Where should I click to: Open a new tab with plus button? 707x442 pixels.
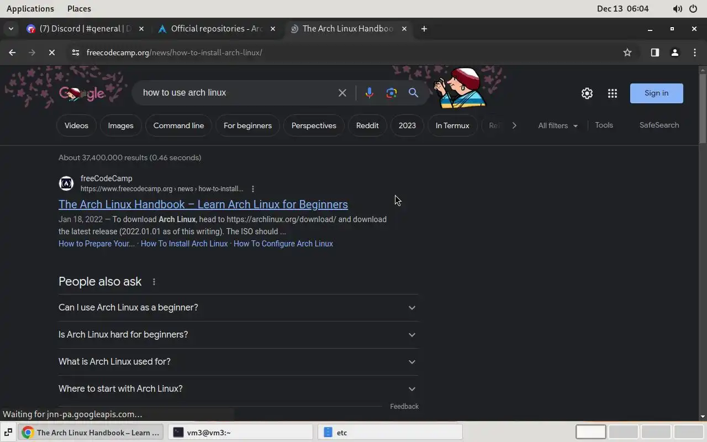click(x=424, y=29)
